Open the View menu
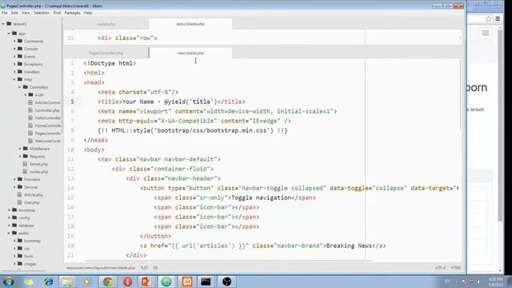This screenshot has height=288, width=512. pos(26,13)
